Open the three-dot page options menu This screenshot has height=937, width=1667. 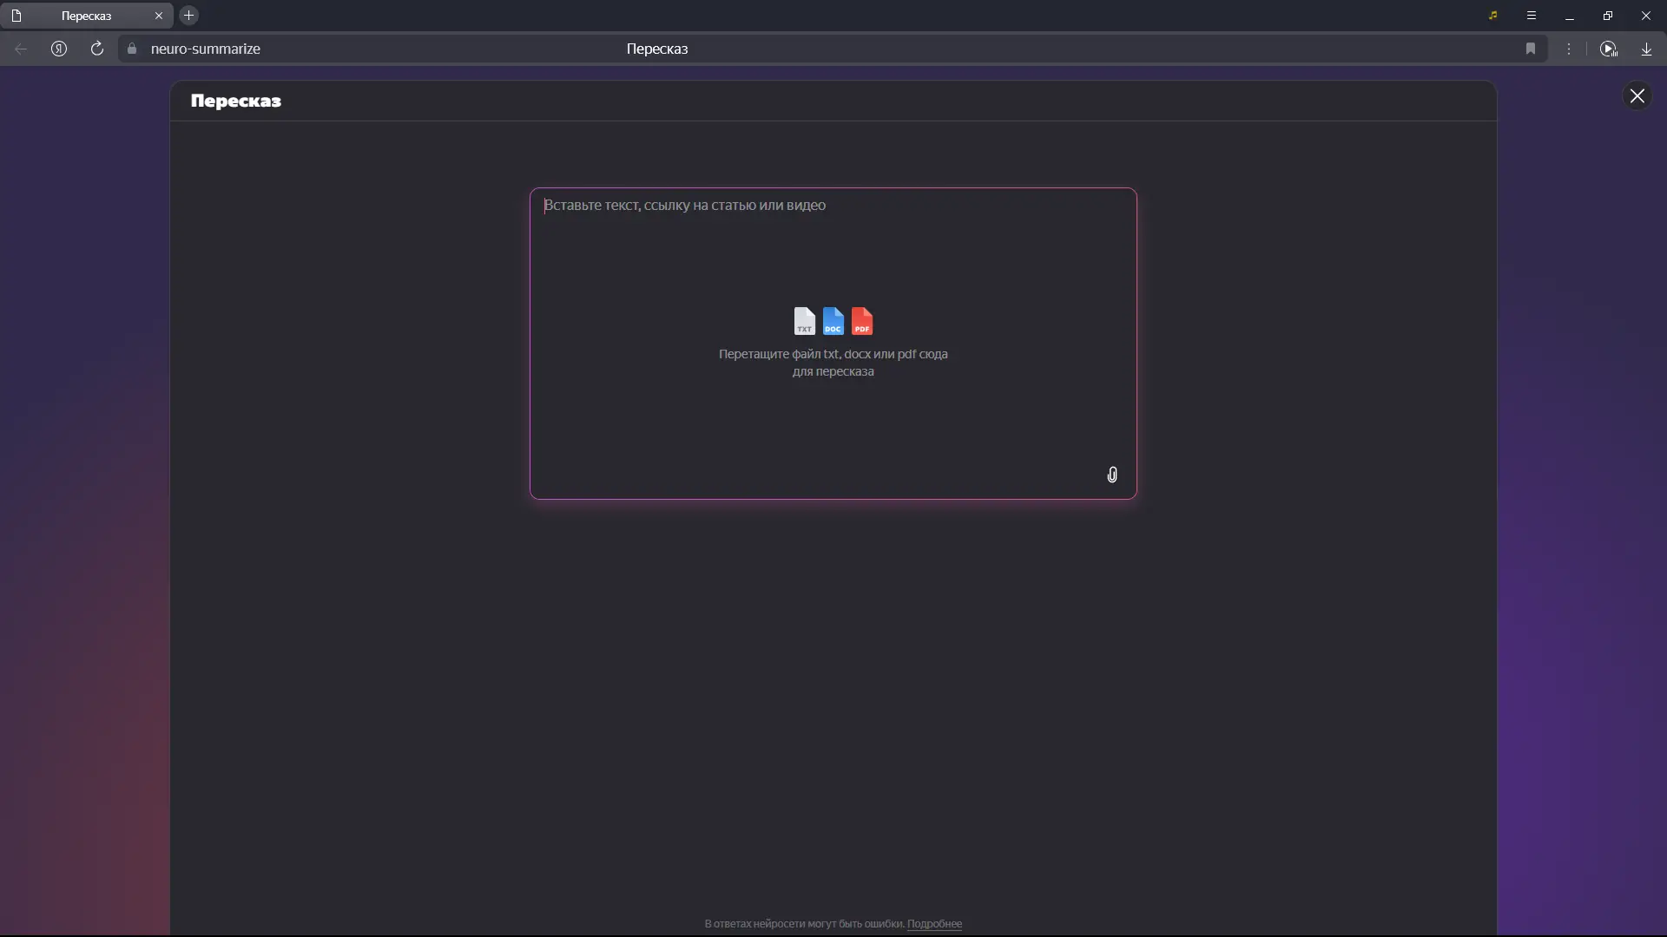pyautogui.click(x=1569, y=49)
